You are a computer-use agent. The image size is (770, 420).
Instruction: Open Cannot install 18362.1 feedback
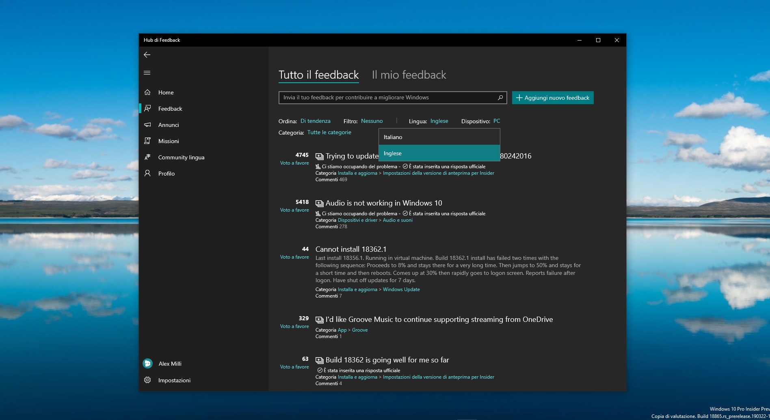[x=351, y=249]
